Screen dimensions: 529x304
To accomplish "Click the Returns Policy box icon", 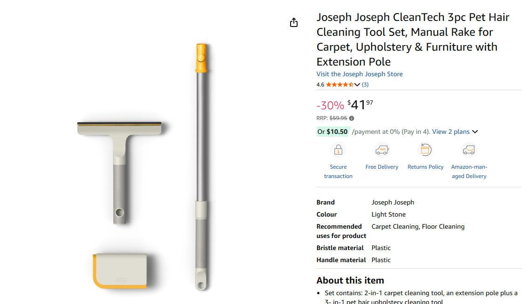I will (x=426, y=150).
